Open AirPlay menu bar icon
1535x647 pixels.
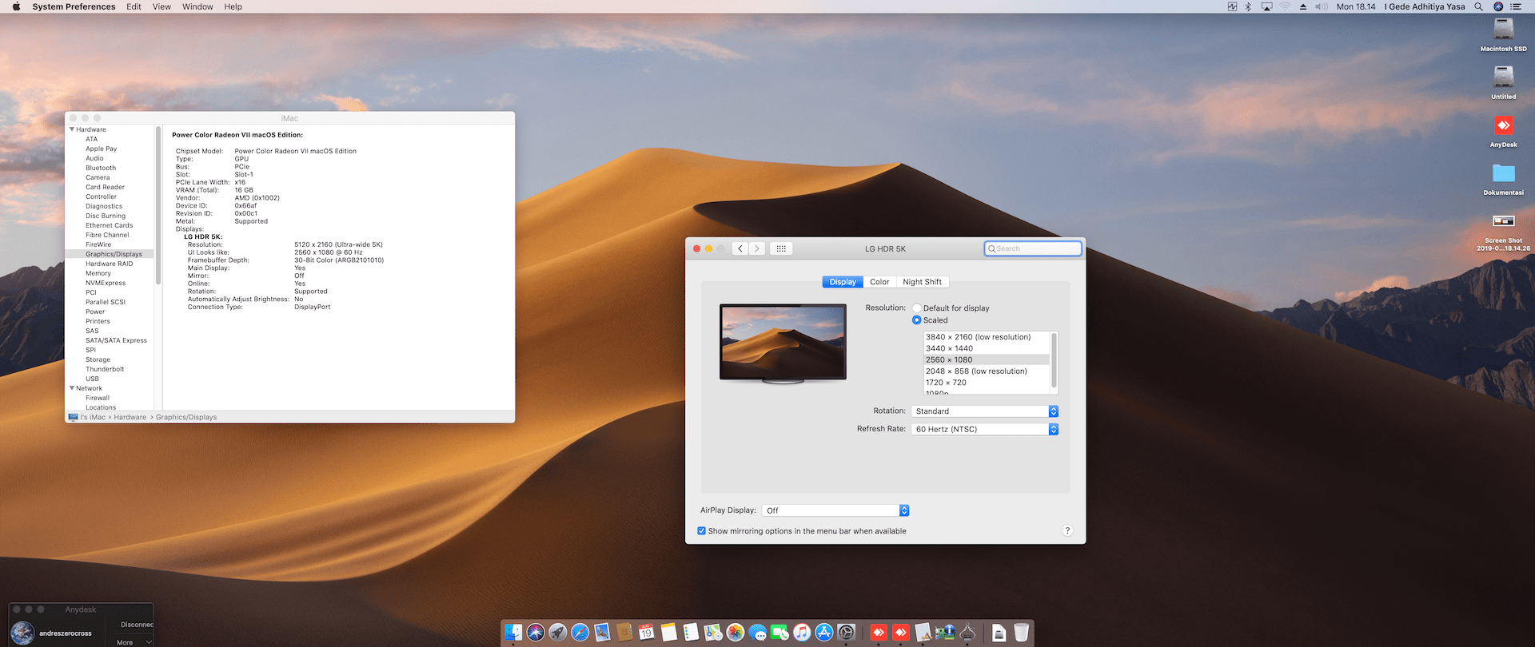click(x=1267, y=6)
